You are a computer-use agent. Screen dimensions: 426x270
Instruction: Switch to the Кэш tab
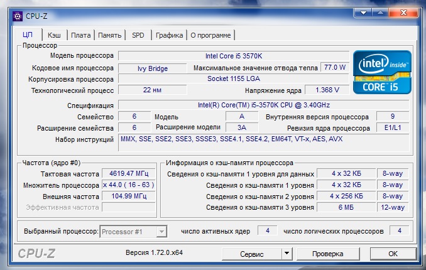[54, 35]
